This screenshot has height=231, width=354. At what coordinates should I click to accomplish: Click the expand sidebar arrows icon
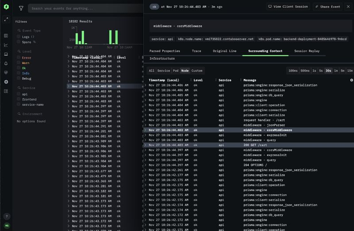point(6,19)
